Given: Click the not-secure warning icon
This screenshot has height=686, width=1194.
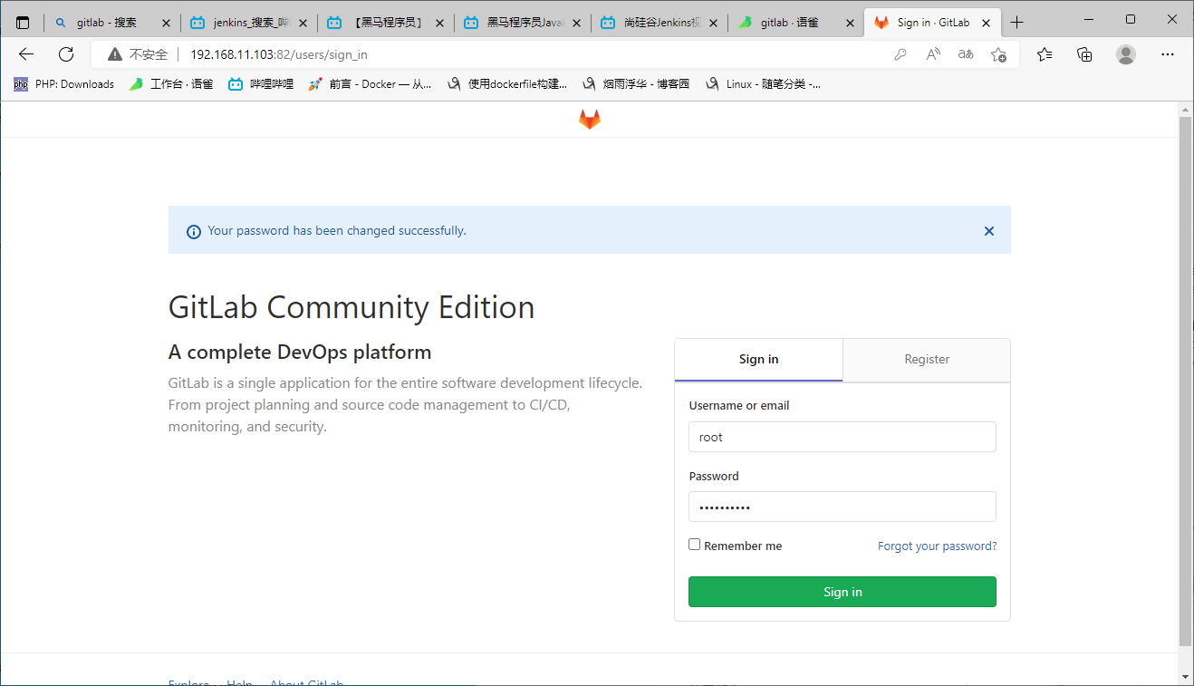Looking at the screenshot, I should (115, 54).
